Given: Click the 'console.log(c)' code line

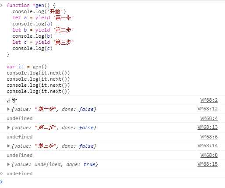Looking at the screenshot, I should pos(32,48).
